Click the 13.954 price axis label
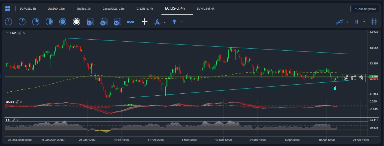384x146 pixels. (x=374, y=48)
